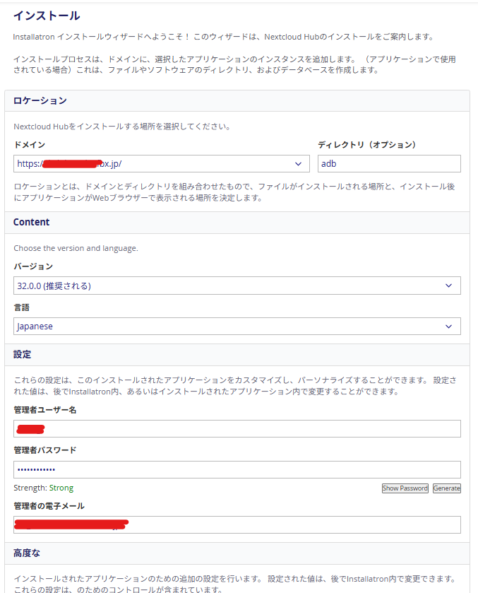Click the ディレクトリ（オプション） label
This screenshot has width=478, height=593.
367,145
